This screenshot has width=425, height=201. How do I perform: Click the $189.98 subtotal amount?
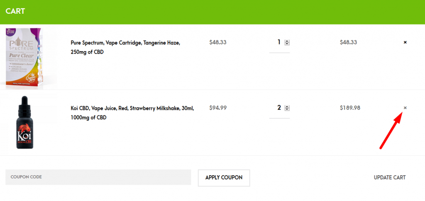[350, 108]
